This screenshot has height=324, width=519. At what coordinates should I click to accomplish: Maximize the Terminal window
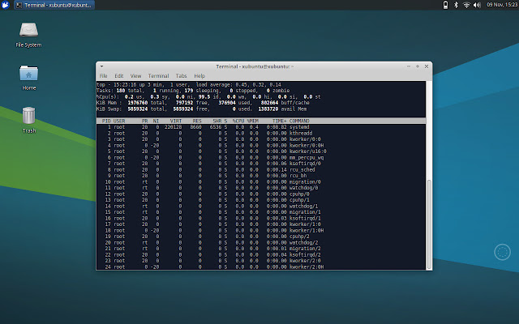[x=418, y=66]
